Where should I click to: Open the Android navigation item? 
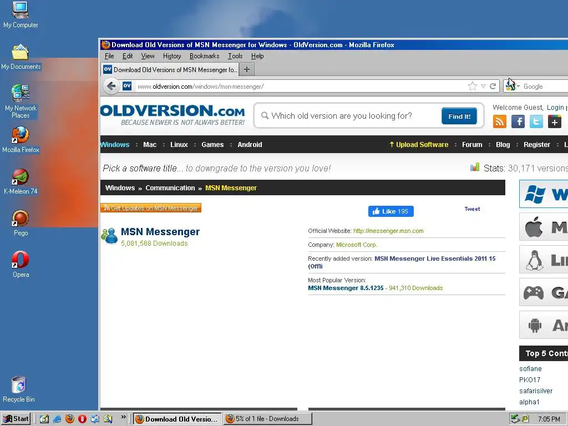click(250, 145)
